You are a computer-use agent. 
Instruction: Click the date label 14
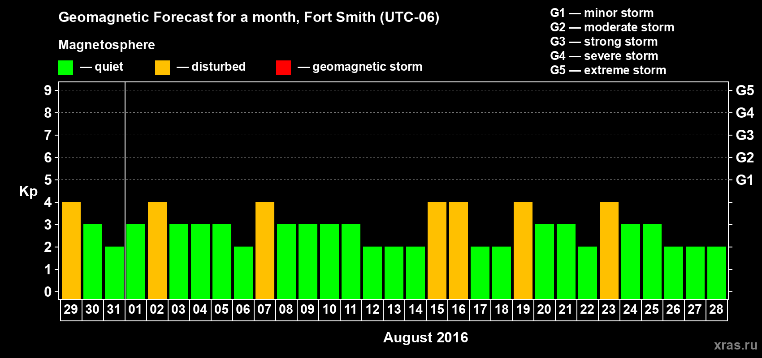pos(415,309)
